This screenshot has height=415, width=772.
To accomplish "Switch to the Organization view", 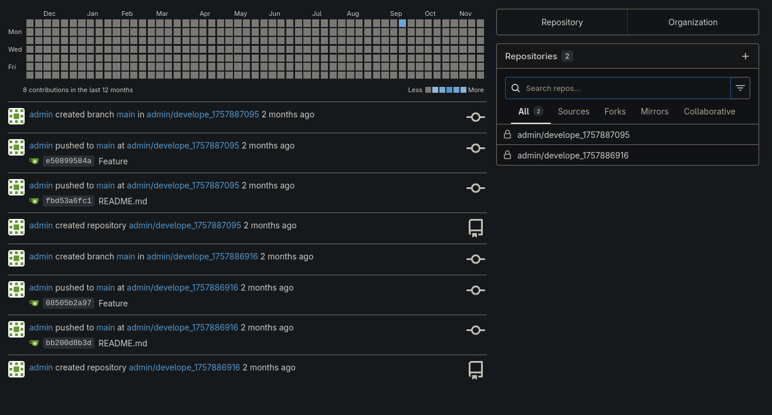I will [693, 22].
